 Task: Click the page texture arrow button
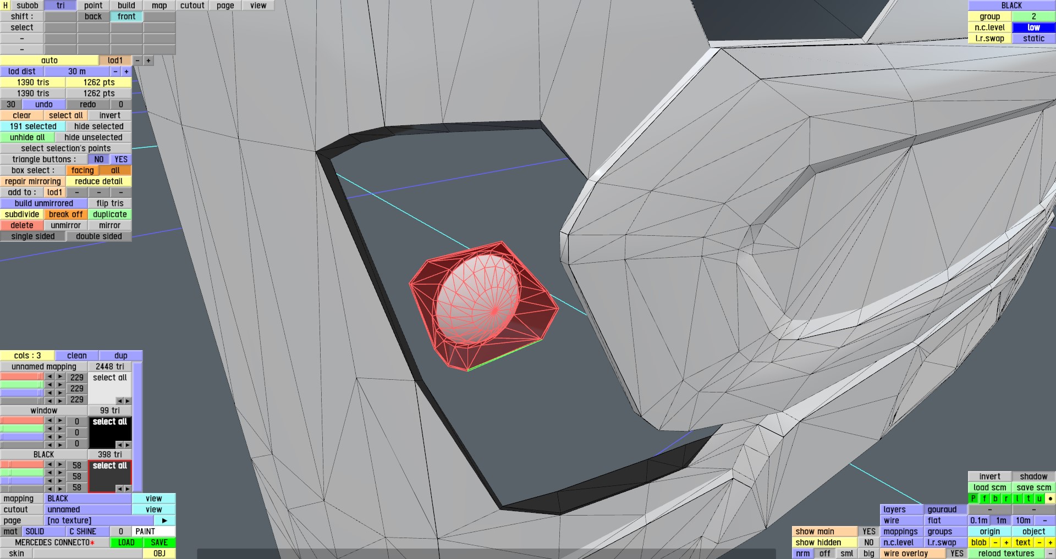(164, 521)
